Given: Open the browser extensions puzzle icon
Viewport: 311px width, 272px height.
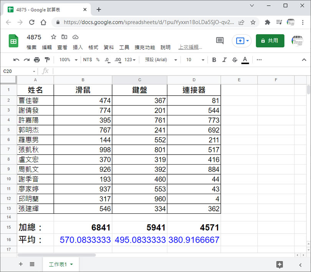Looking at the screenshot, I should (267, 22).
